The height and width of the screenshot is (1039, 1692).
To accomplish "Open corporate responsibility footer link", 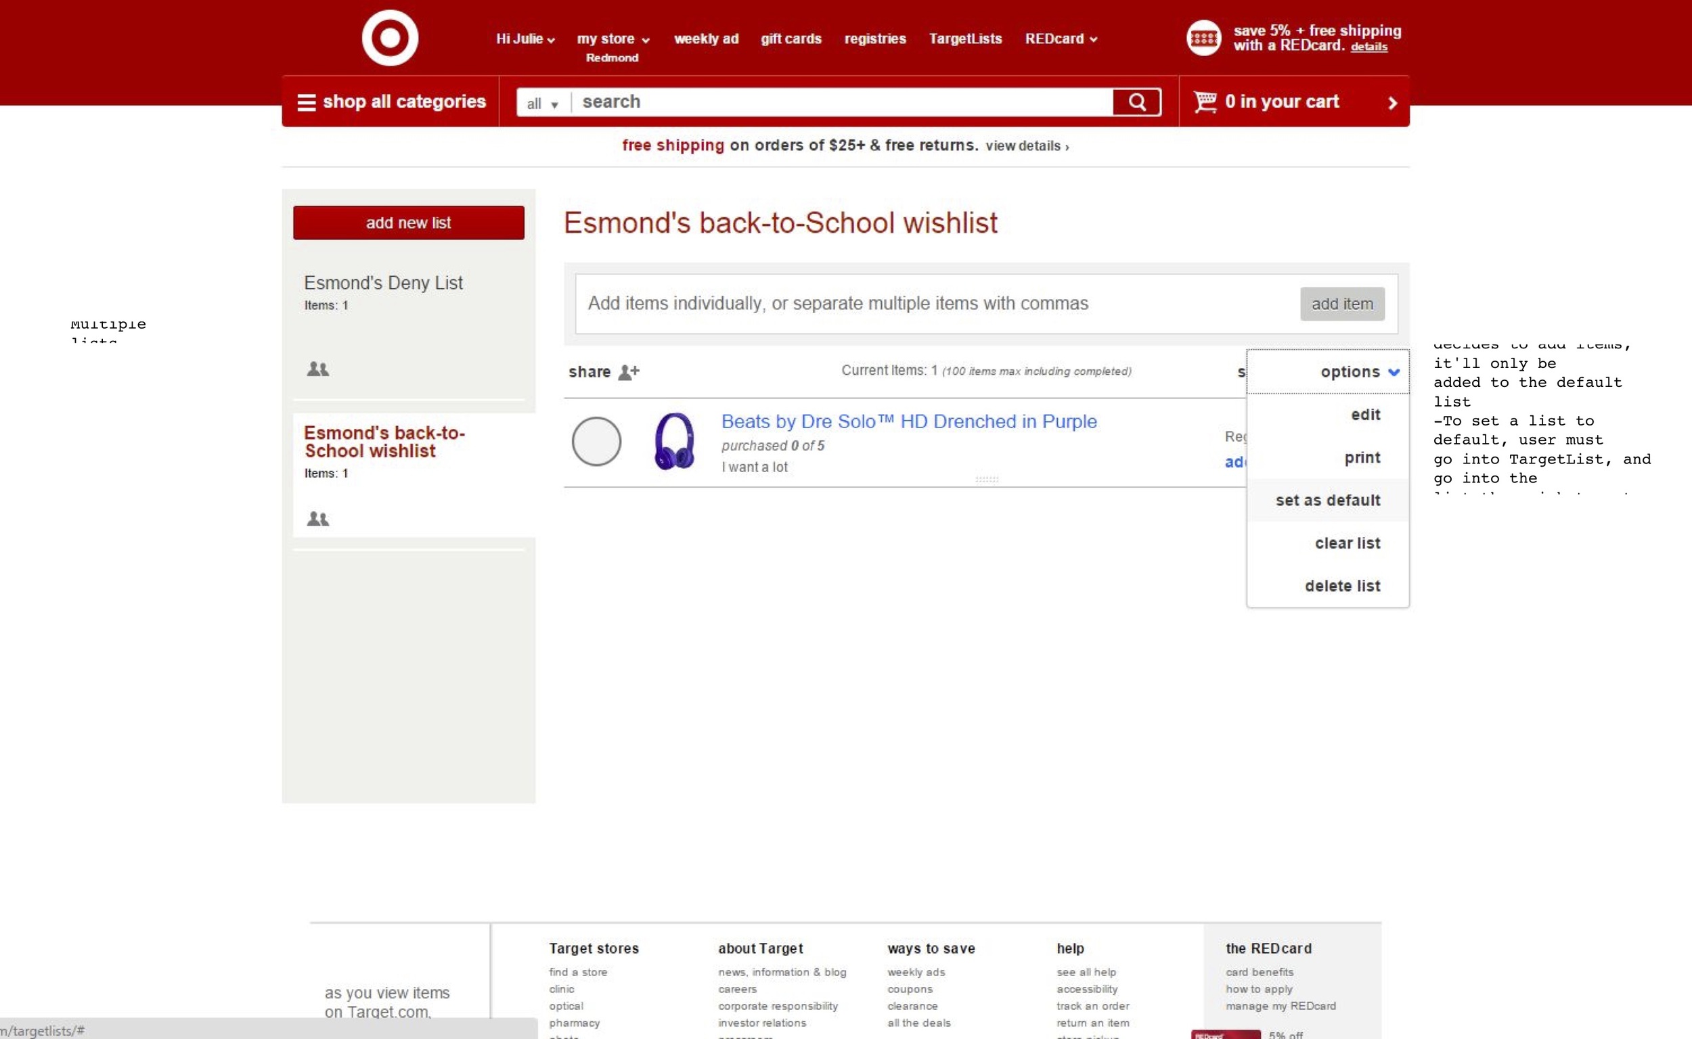I will pyautogui.click(x=778, y=1006).
